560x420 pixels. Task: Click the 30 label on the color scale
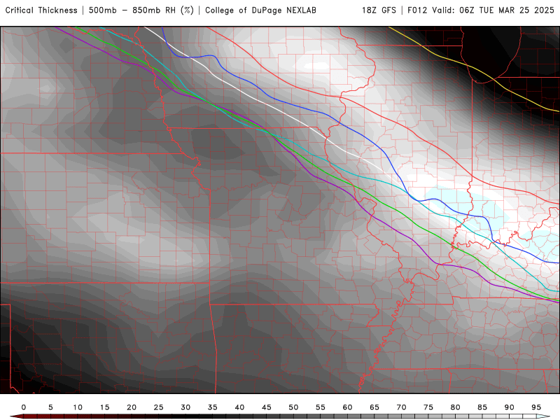pos(185,407)
